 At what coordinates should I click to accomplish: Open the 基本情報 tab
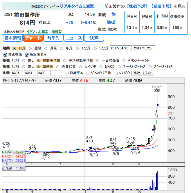click(13, 38)
